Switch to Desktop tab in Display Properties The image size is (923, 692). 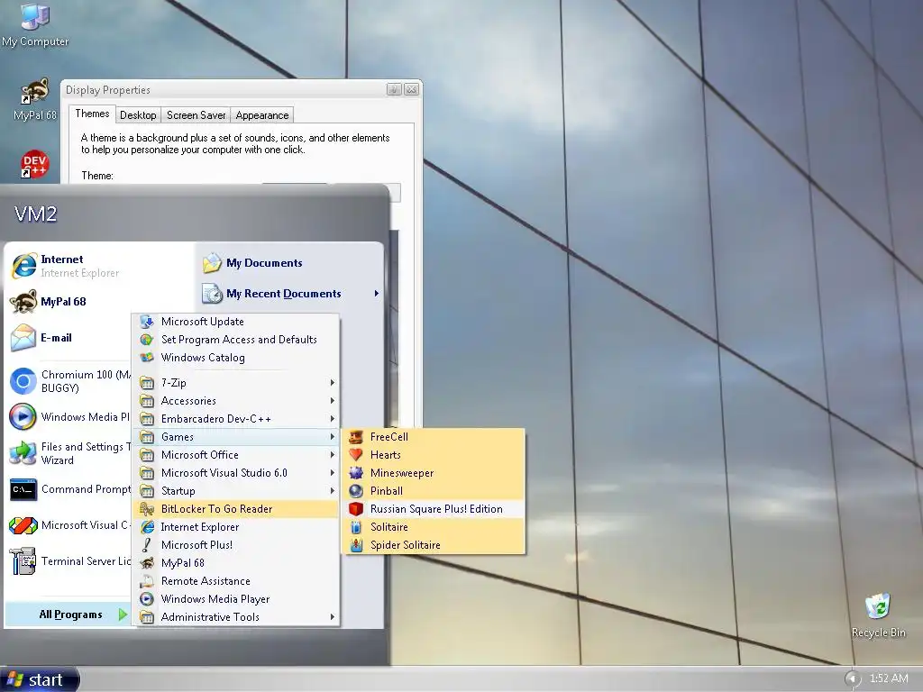[138, 115]
